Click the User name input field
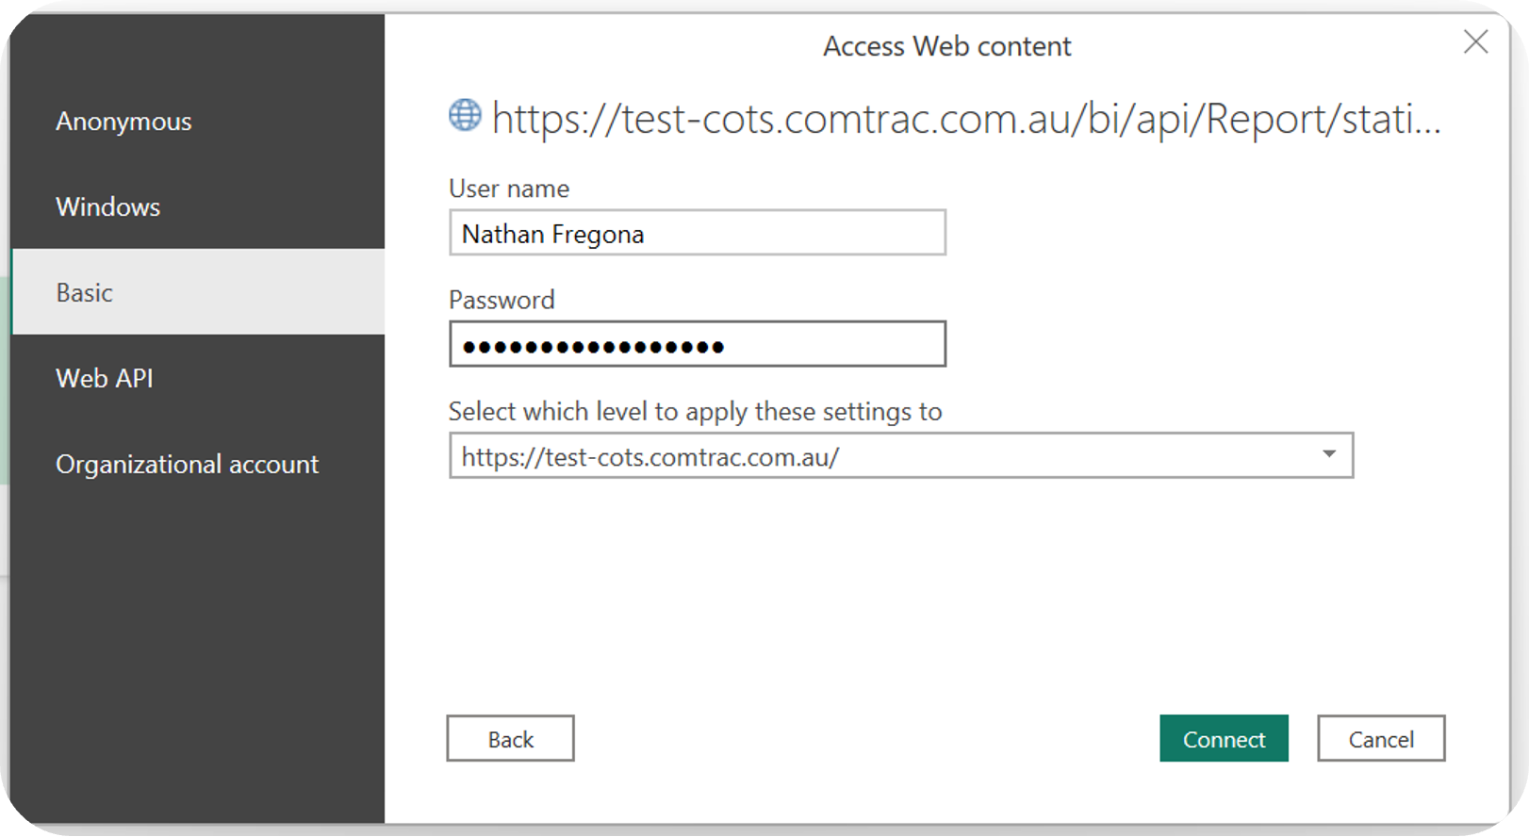The image size is (1529, 837). [697, 234]
